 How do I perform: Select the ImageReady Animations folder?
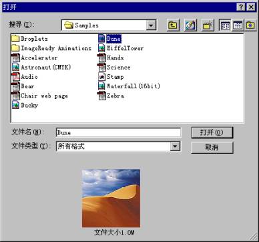[x=51, y=48]
